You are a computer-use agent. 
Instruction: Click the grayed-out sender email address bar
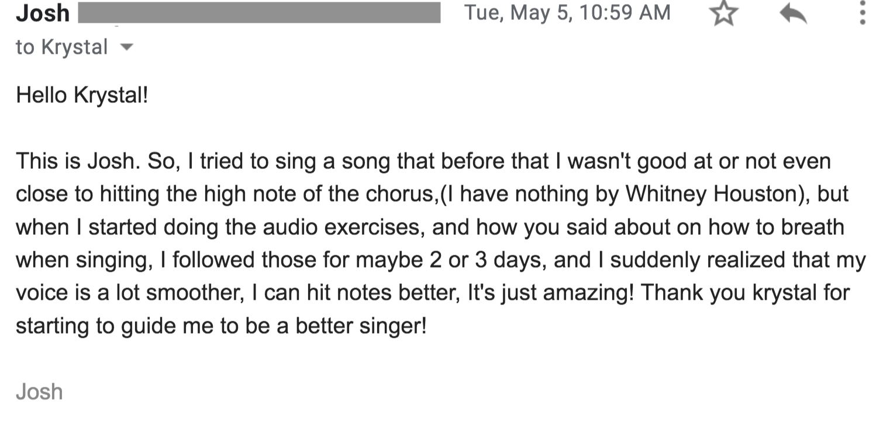point(259,13)
